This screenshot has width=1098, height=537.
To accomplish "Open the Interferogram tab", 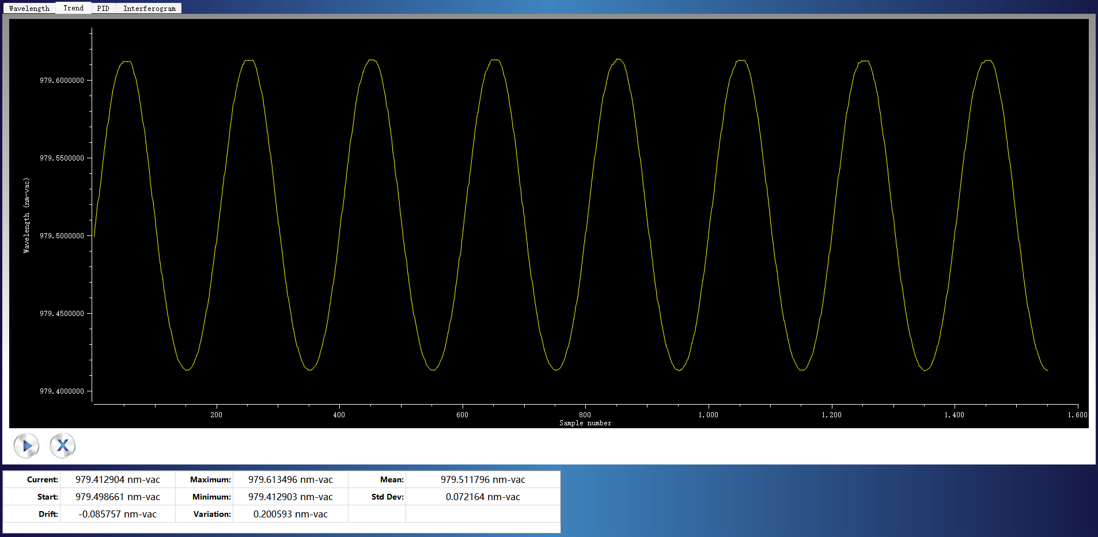I will 149,9.
